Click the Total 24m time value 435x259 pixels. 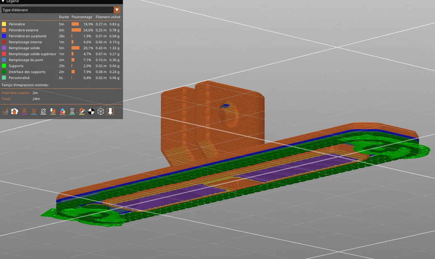coord(36,99)
